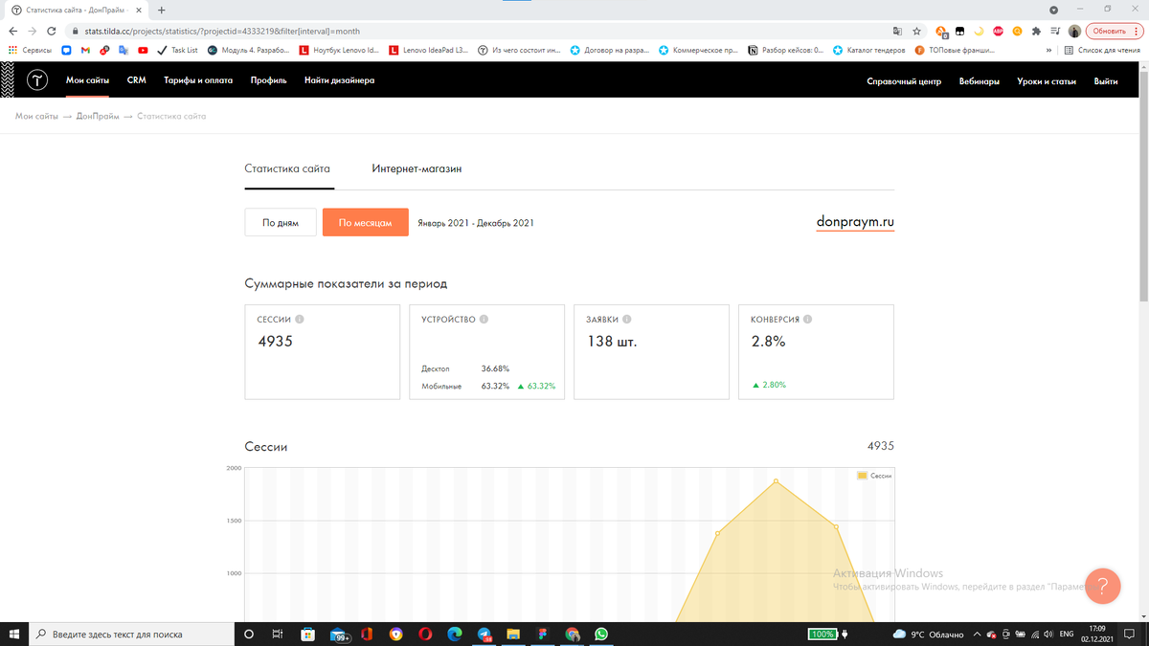Image resolution: width=1149 pixels, height=646 pixels.
Task: Open the orange help question-mark bubble
Action: tap(1102, 586)
